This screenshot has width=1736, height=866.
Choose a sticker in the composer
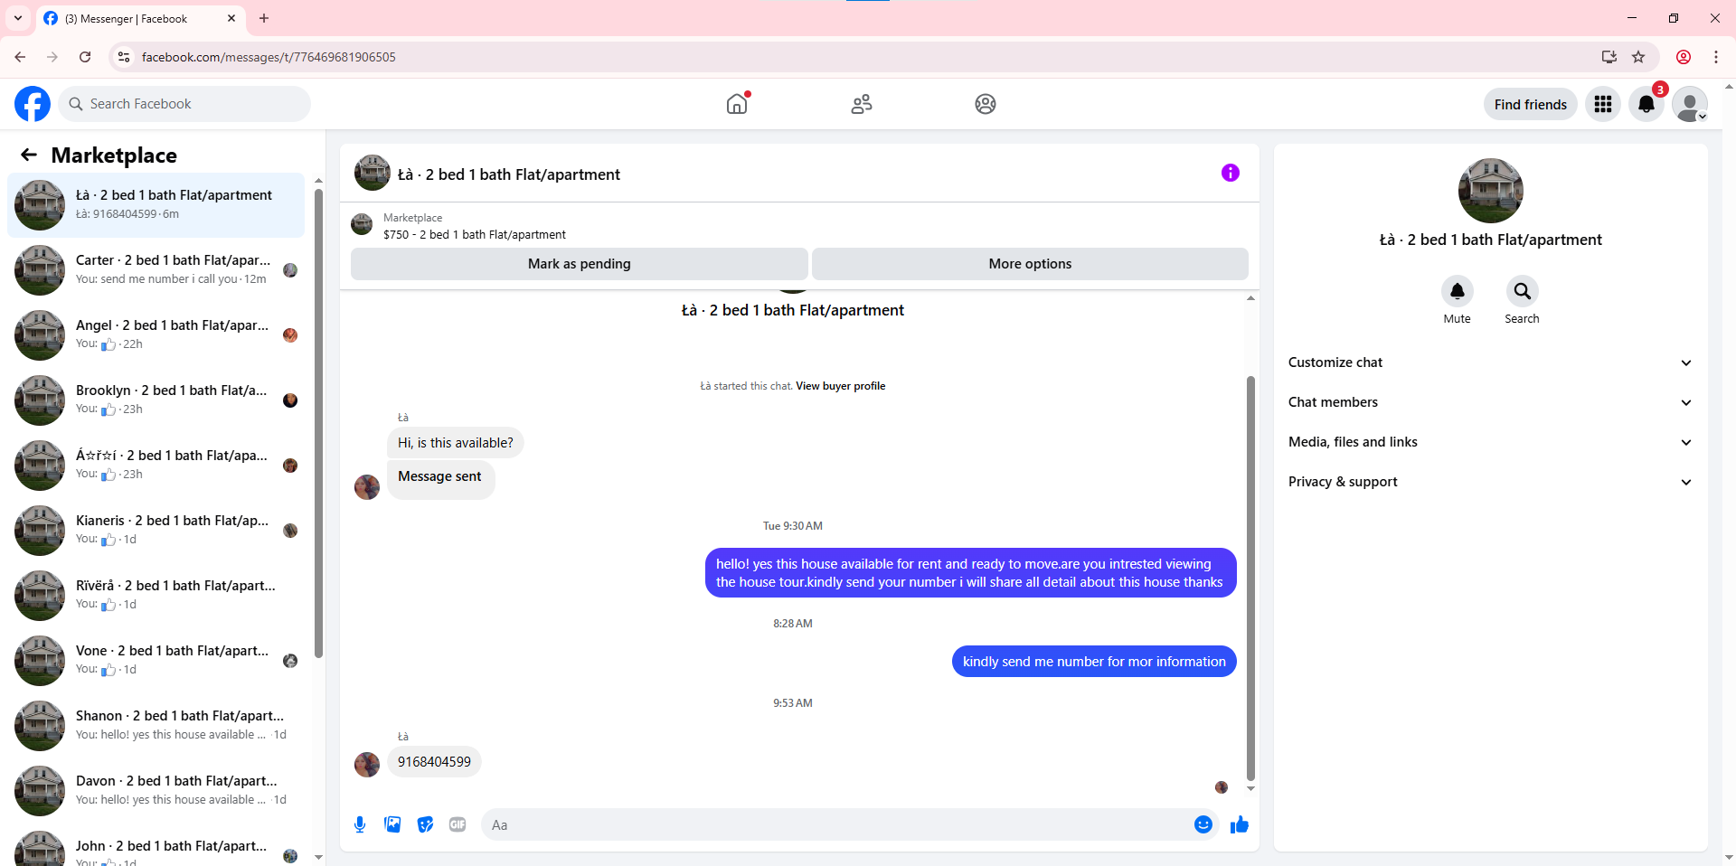point(425,824)
